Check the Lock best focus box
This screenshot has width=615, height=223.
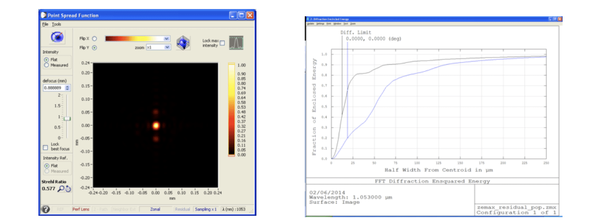pos(45,147)
